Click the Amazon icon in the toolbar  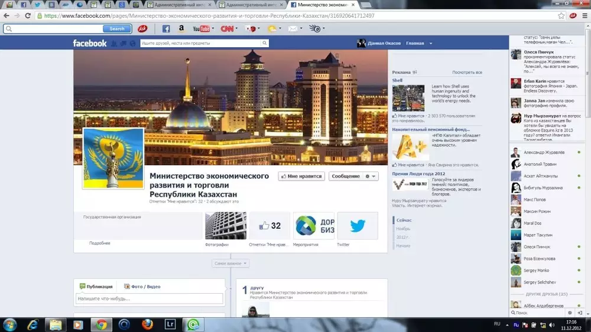coord(181,28)
